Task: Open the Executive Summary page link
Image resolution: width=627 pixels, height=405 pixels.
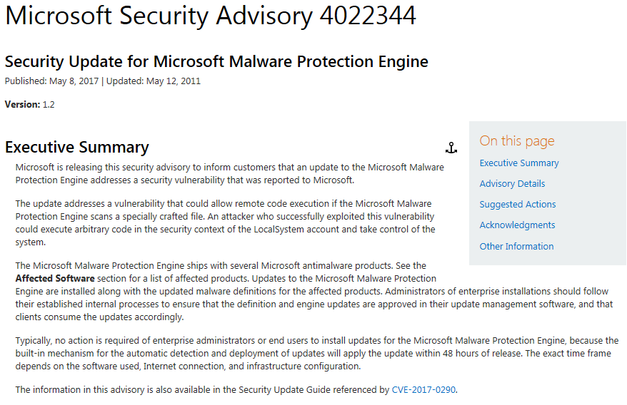Action: [x=519, y=163]
